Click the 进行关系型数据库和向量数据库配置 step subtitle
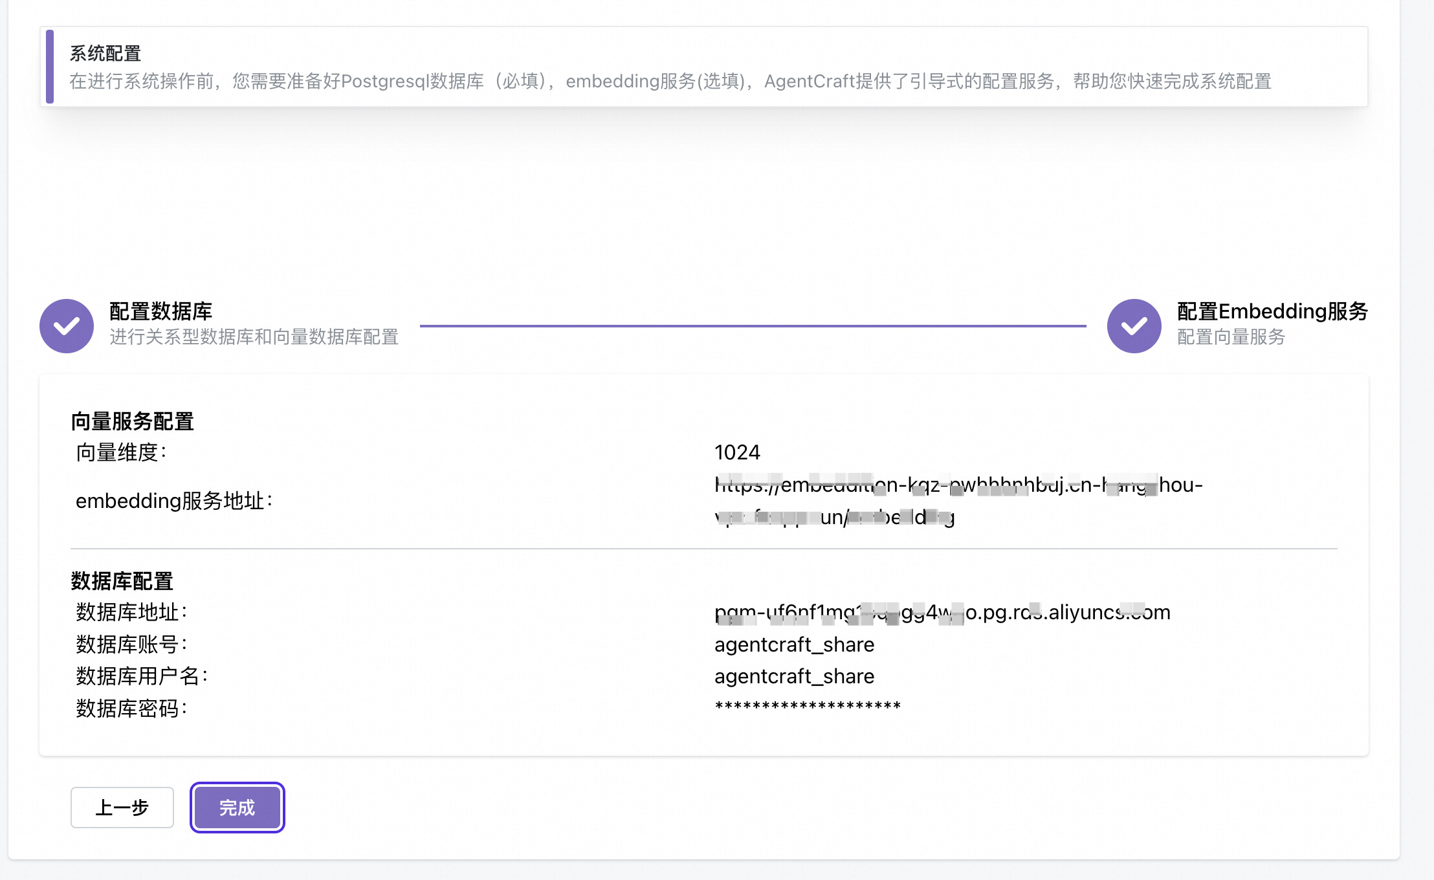 click(254, 337)
